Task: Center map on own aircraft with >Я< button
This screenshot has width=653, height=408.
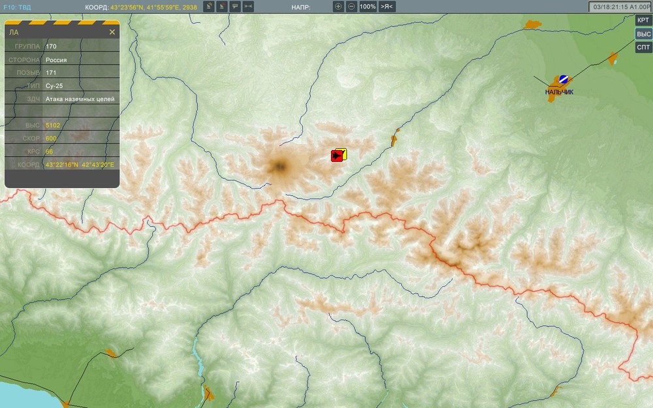Action: click(387, 7)
